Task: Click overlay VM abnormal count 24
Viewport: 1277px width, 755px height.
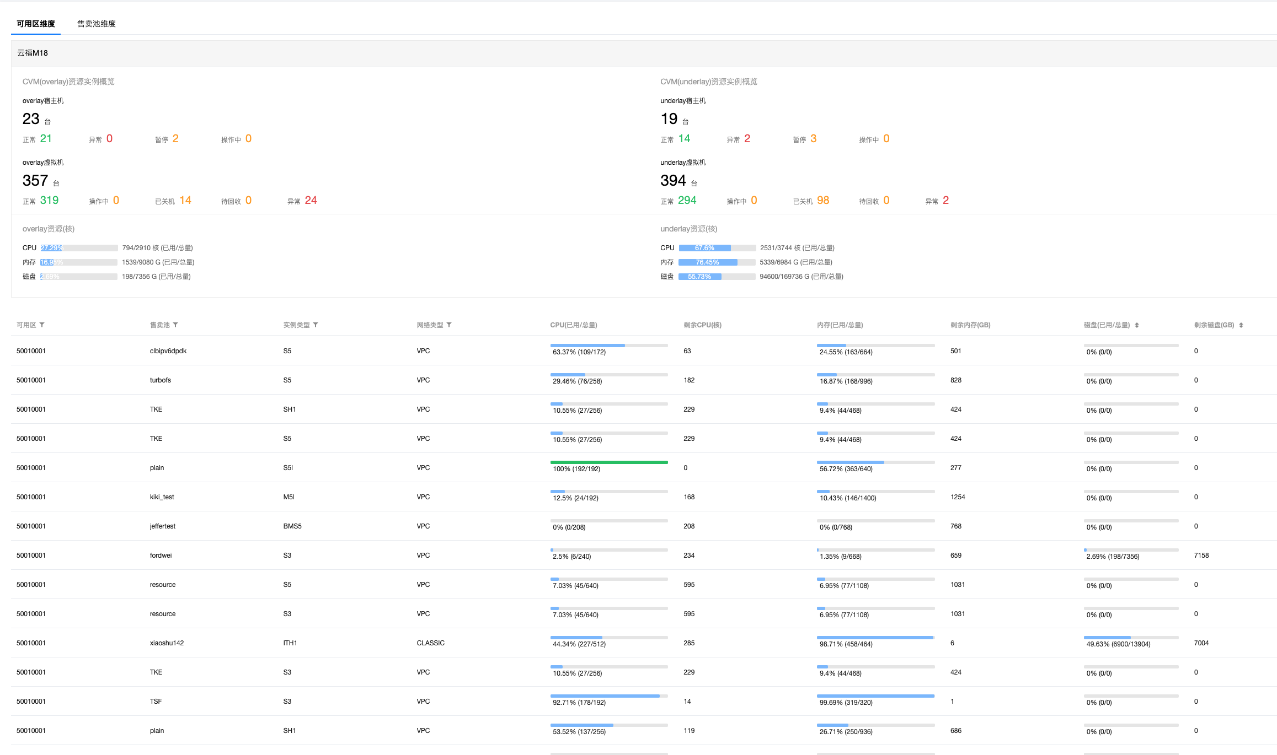Action: tap(311, 200)
